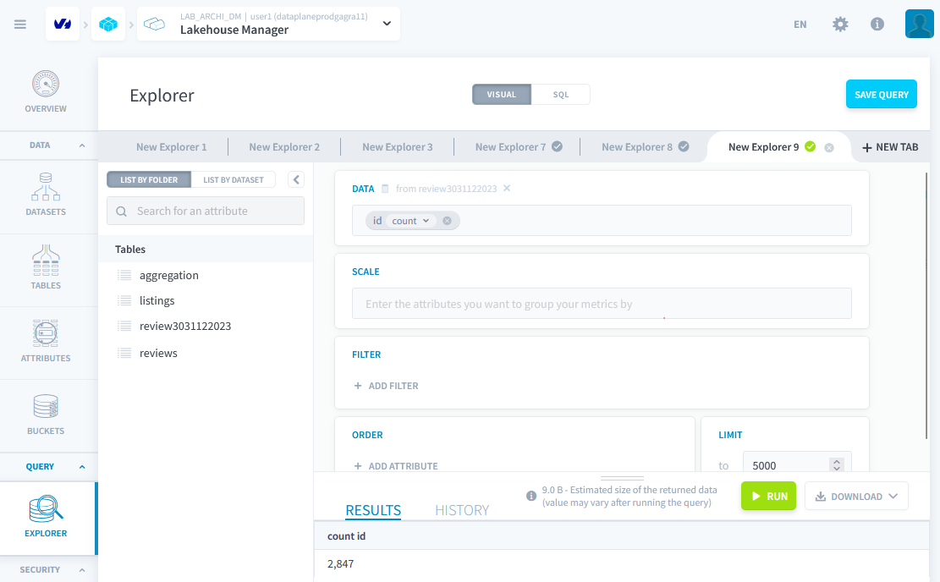The width and height of the screenshot is (940, 582).
Task: Click the Overview gauge icon
Action: [x=46, y=85]
